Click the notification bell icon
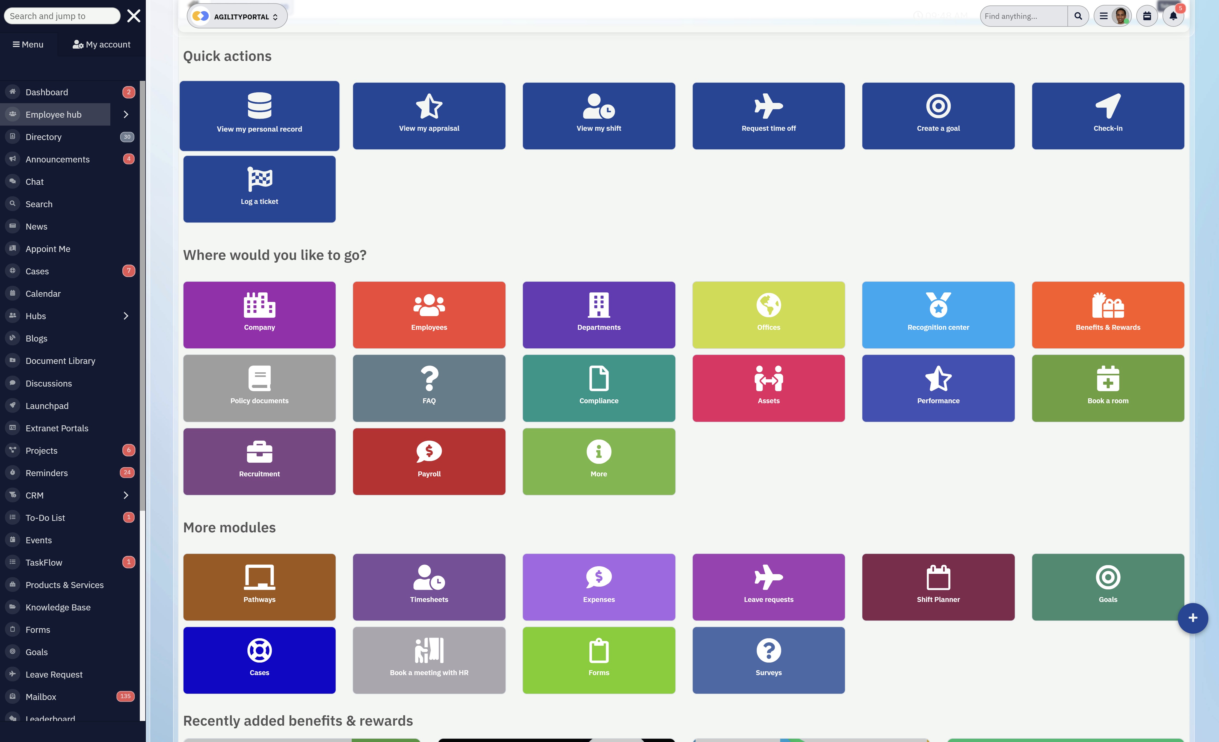1219x742 pixels. pyautogui.click(x=1173, y=16)
